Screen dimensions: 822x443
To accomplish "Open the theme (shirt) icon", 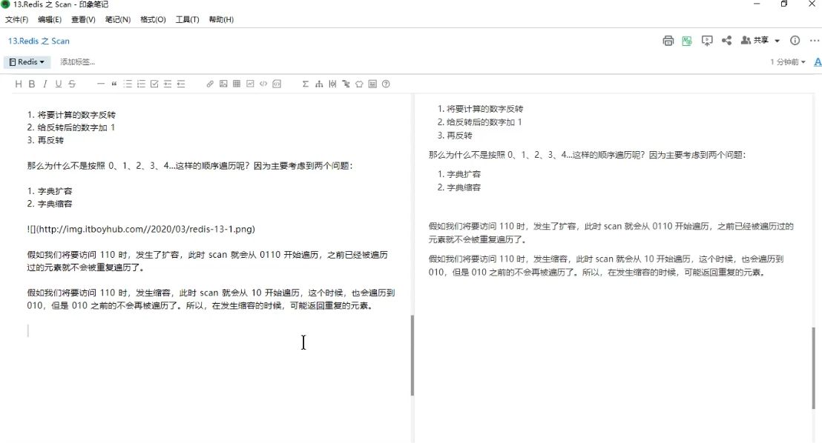I will coord(359,84).
